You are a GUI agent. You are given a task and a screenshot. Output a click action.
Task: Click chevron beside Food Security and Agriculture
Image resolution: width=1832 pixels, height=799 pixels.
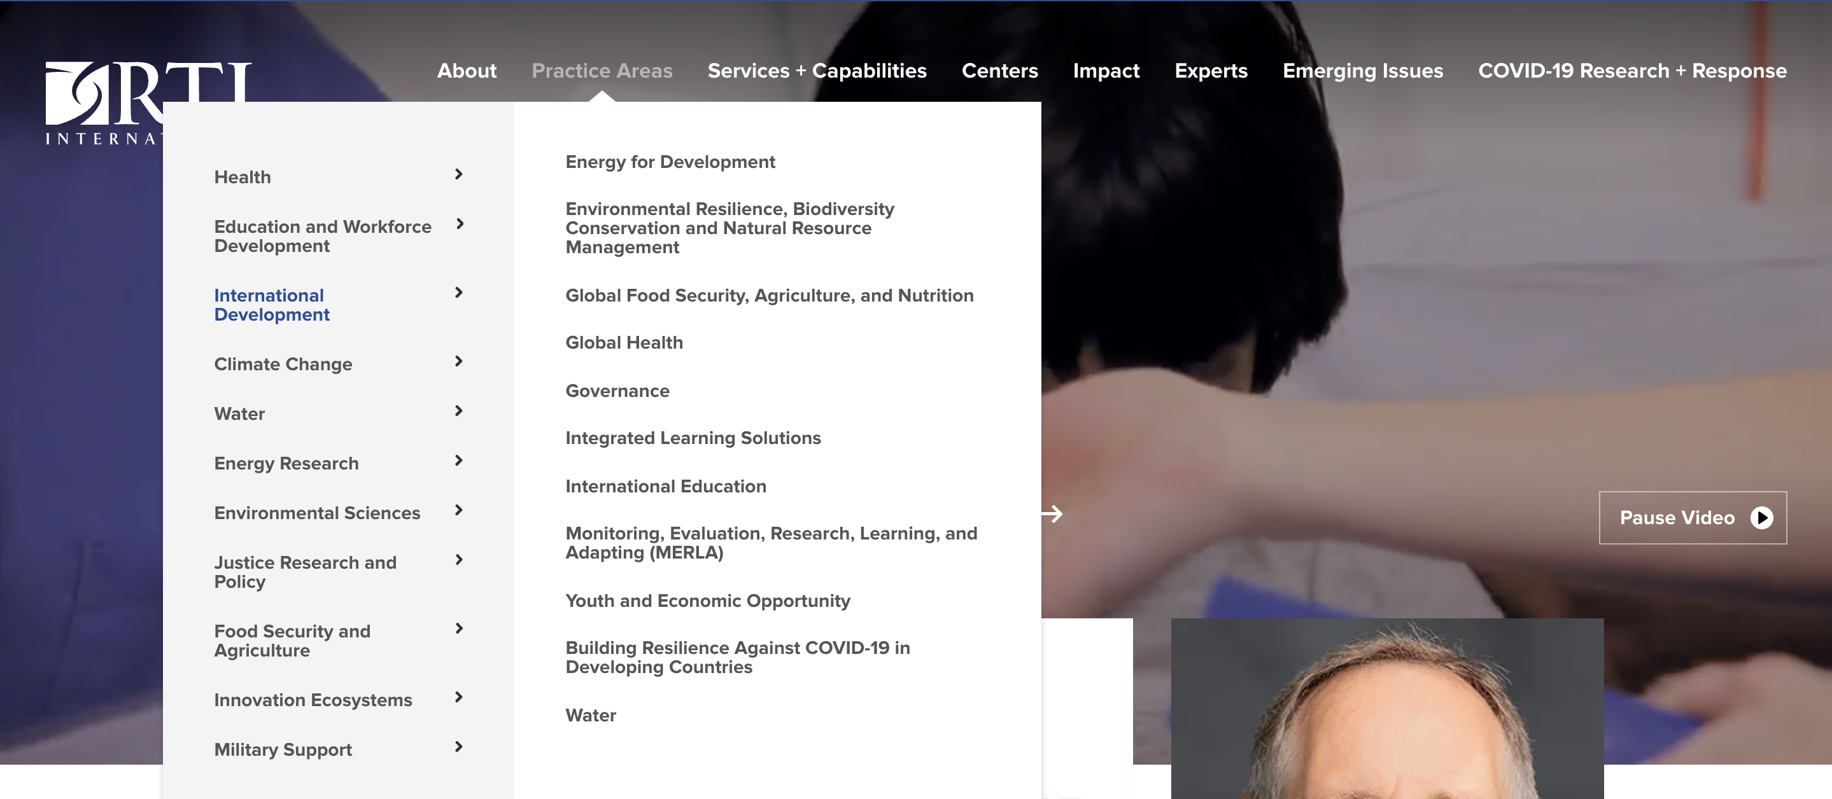coord(459,629)
